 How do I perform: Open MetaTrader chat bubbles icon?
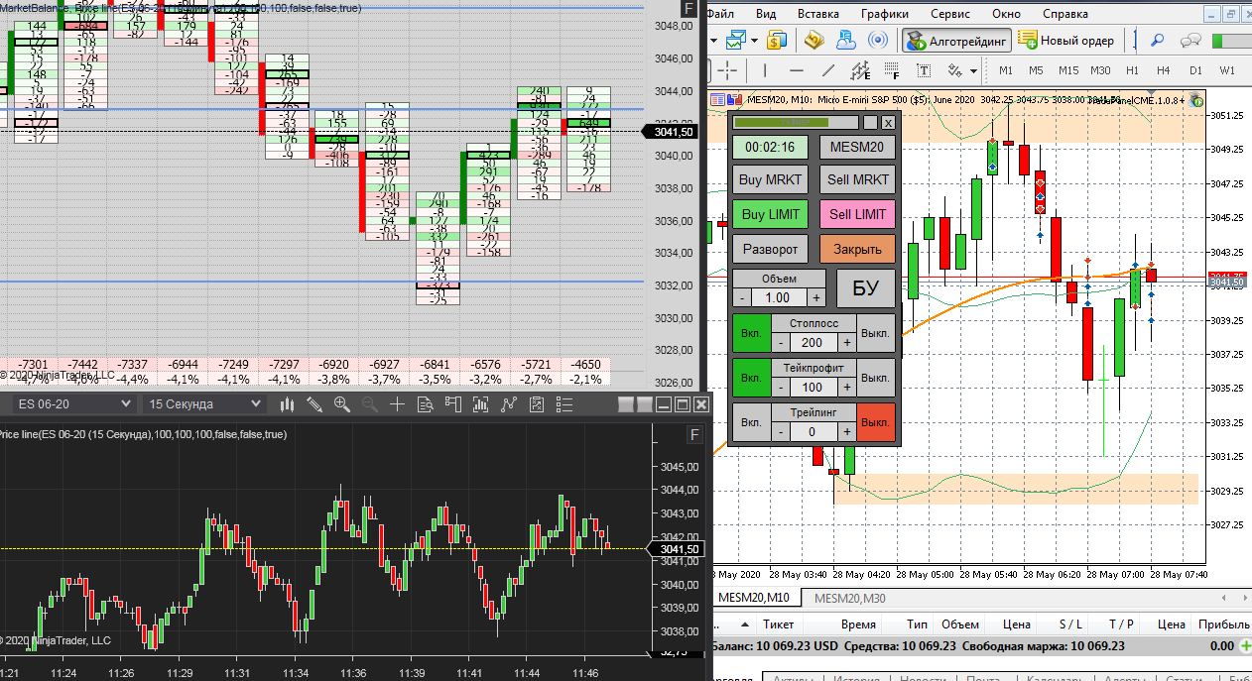(x=1191, y=41)
